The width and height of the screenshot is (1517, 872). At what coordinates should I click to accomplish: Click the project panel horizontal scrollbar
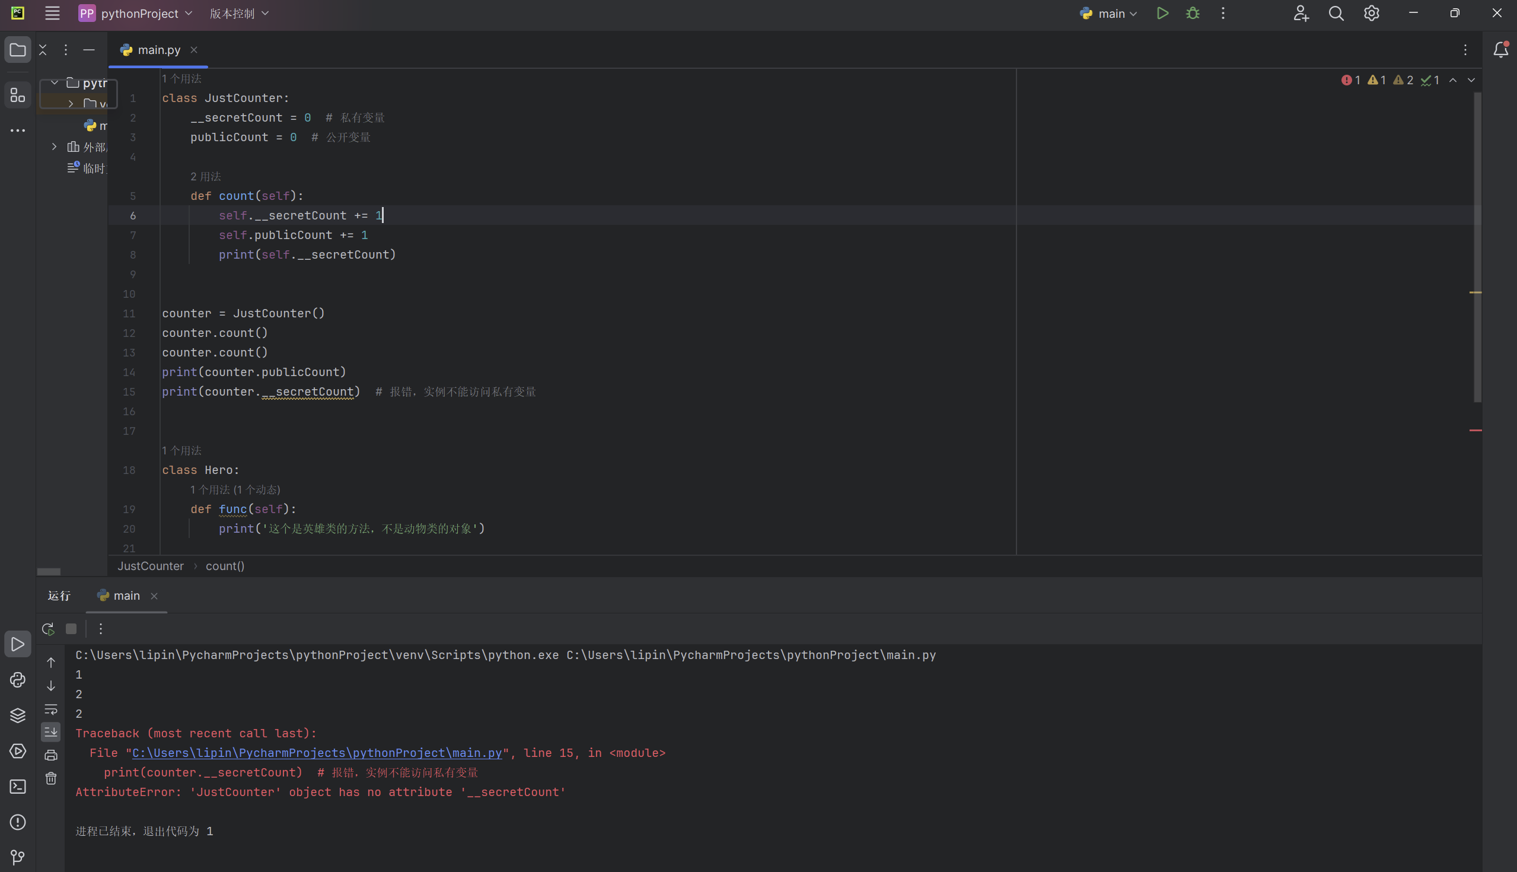point(49,571)
